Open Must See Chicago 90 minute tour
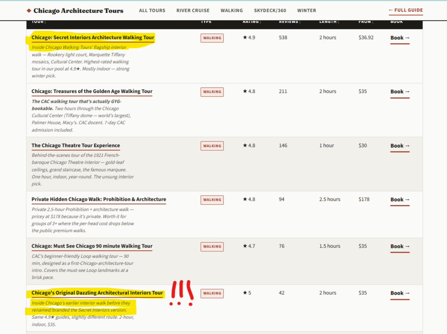This screenshot has height=334, width=447. tap(92, 246)
